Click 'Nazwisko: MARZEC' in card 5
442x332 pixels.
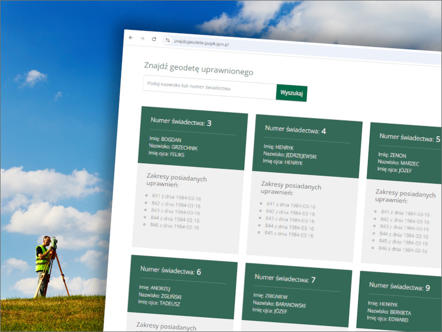click(x=398, y=163)
